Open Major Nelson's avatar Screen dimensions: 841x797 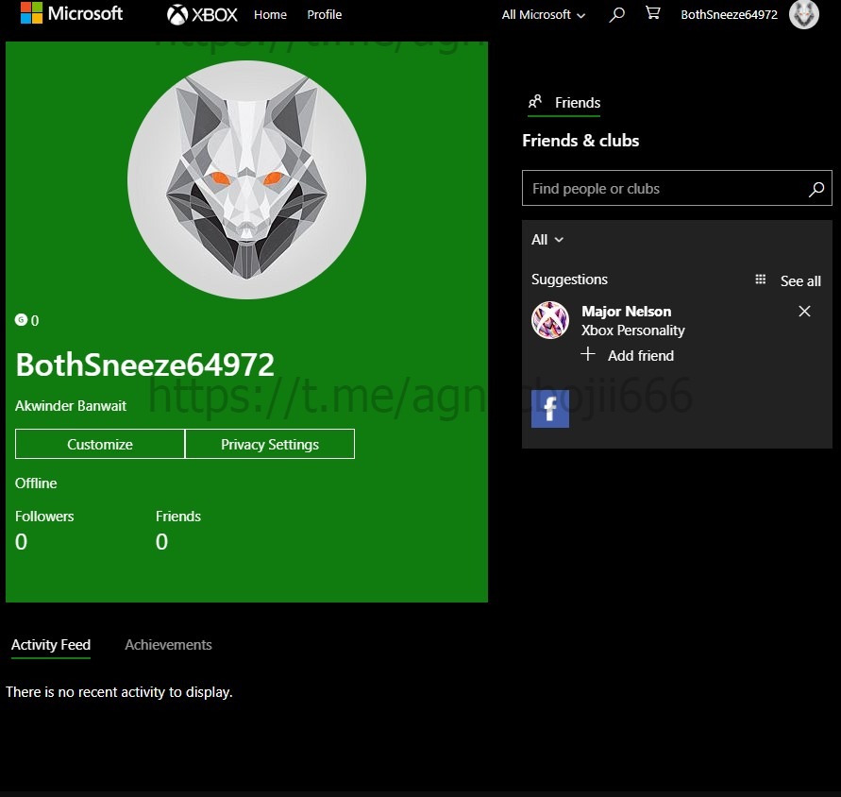[549, 320]
